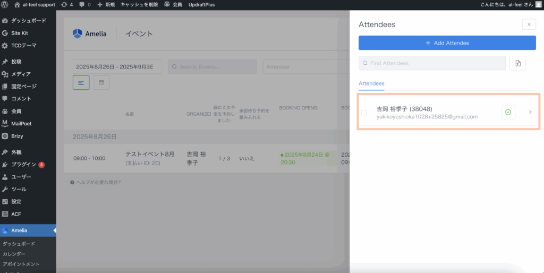Click the user avatar in admin bar

point(538,4)
